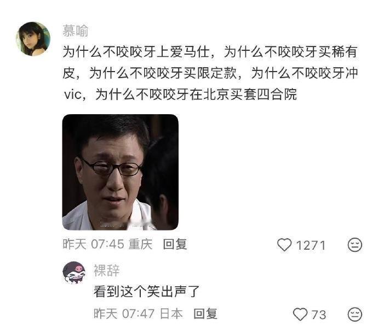Click the 日本 location label
378x330 pixels.
click(171, 314)
